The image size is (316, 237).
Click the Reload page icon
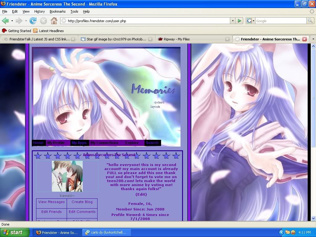pos(33,21)
